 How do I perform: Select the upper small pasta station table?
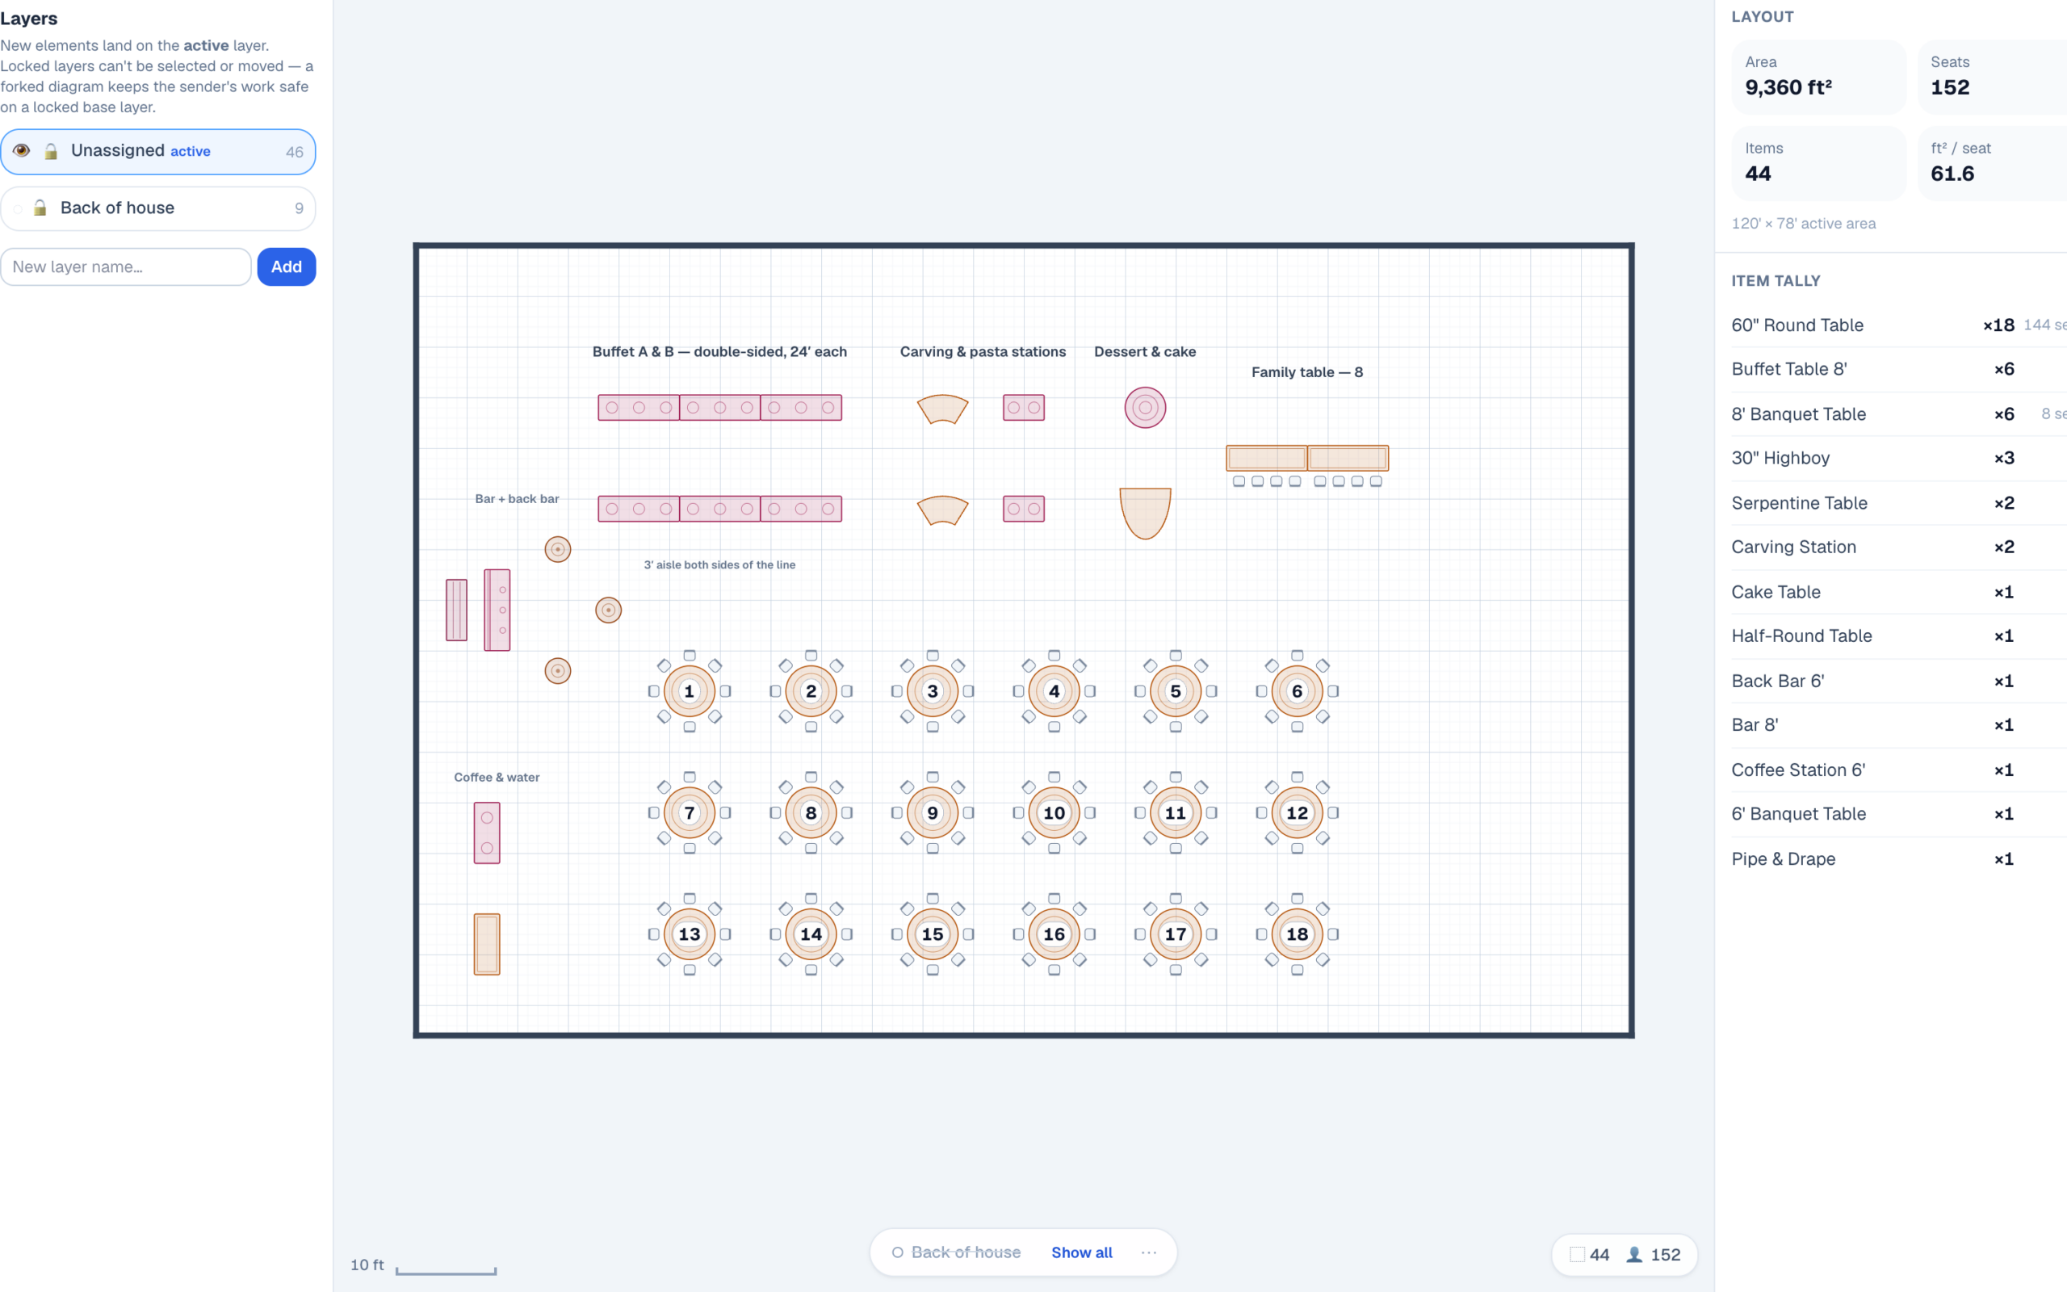1023,408
